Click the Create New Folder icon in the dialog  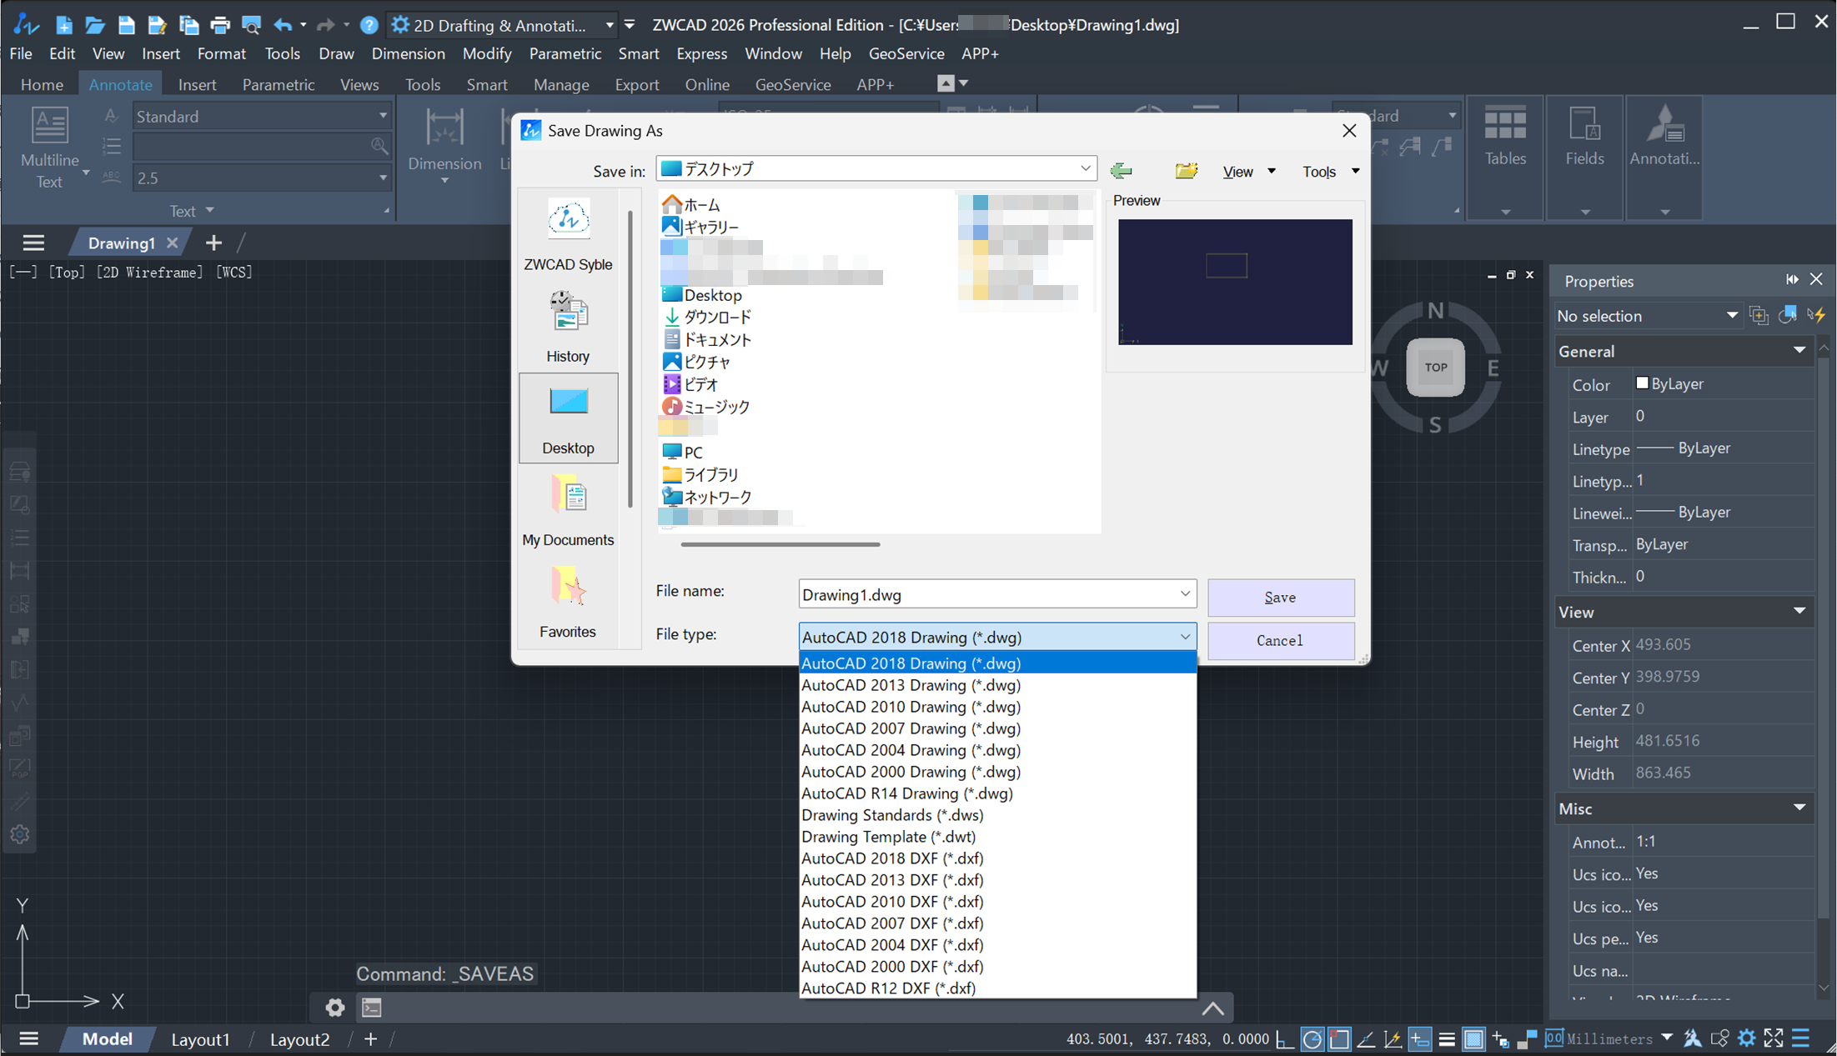point(1186,170)
